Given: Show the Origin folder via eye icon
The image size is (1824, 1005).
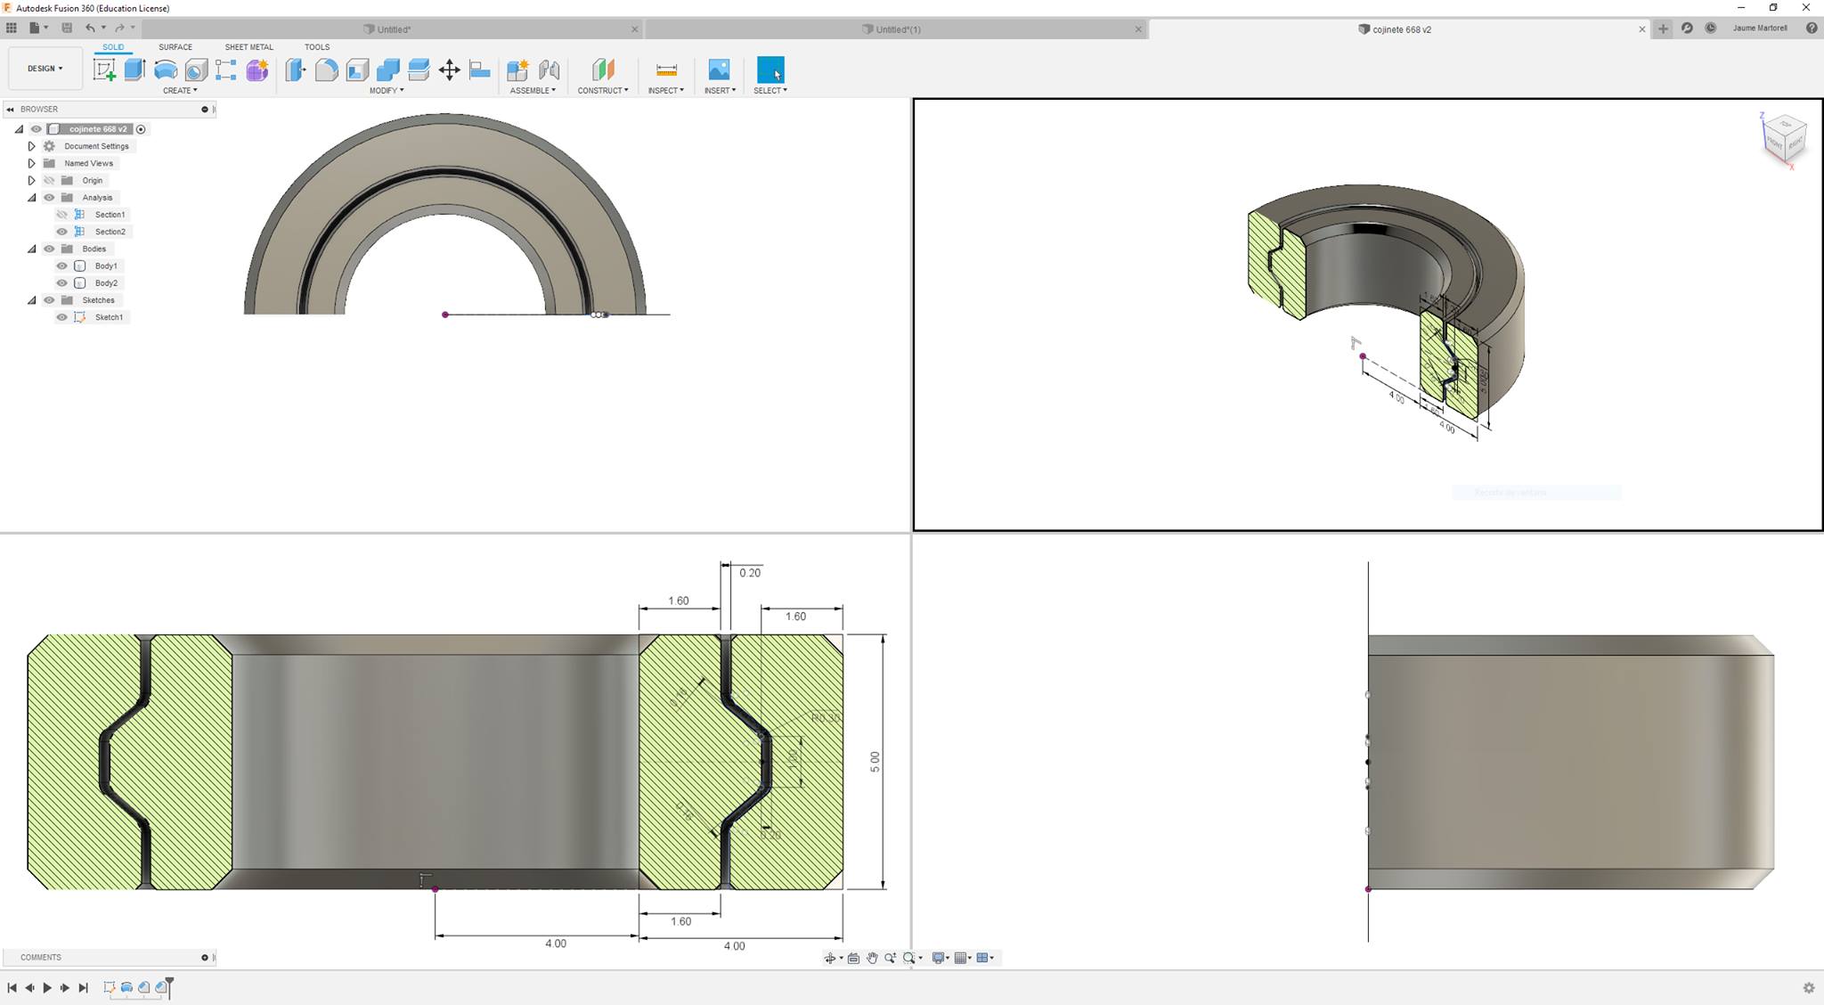Looking at the screenshot, I should click(49, 181).
